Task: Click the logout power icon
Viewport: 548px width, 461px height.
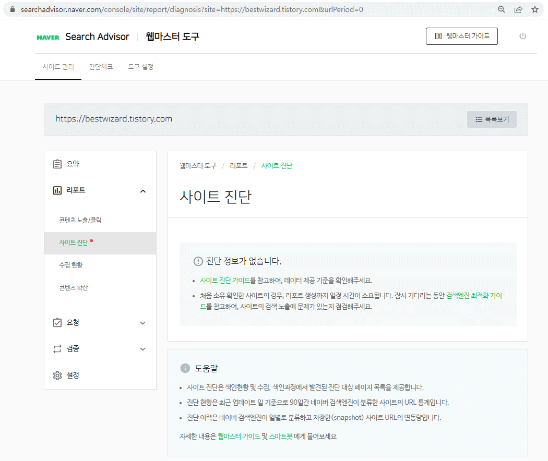Action: tap(523, 36)
